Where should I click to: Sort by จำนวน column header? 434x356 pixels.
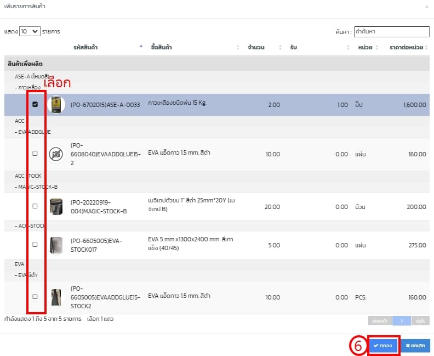coord(256,48)
